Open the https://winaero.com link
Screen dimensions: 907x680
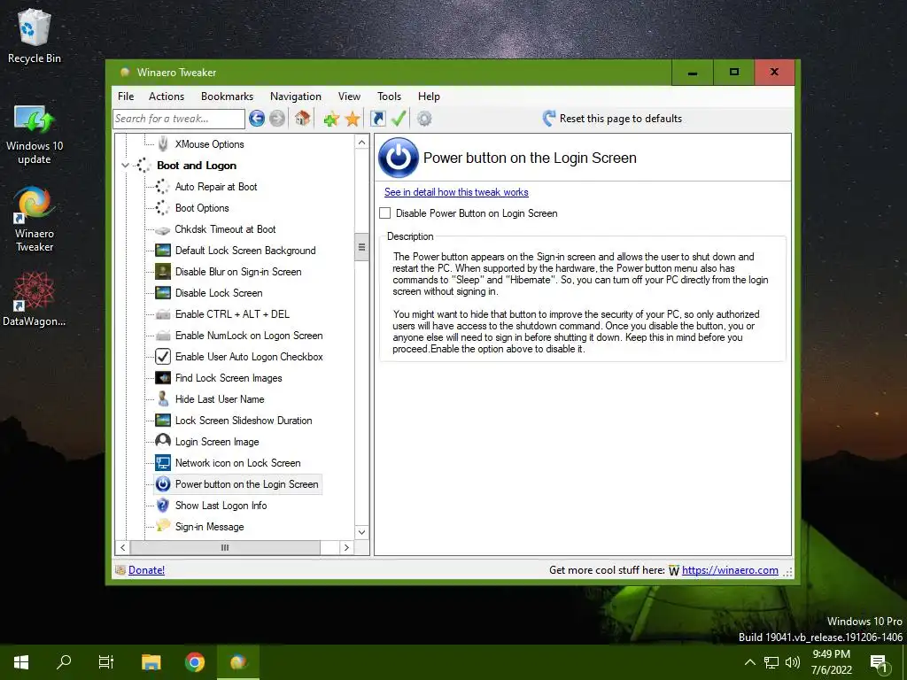coord(730,569)
